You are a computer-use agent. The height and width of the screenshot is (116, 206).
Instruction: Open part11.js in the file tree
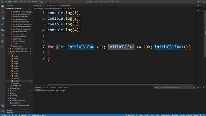pyautogui.click(x=19, y=78)
